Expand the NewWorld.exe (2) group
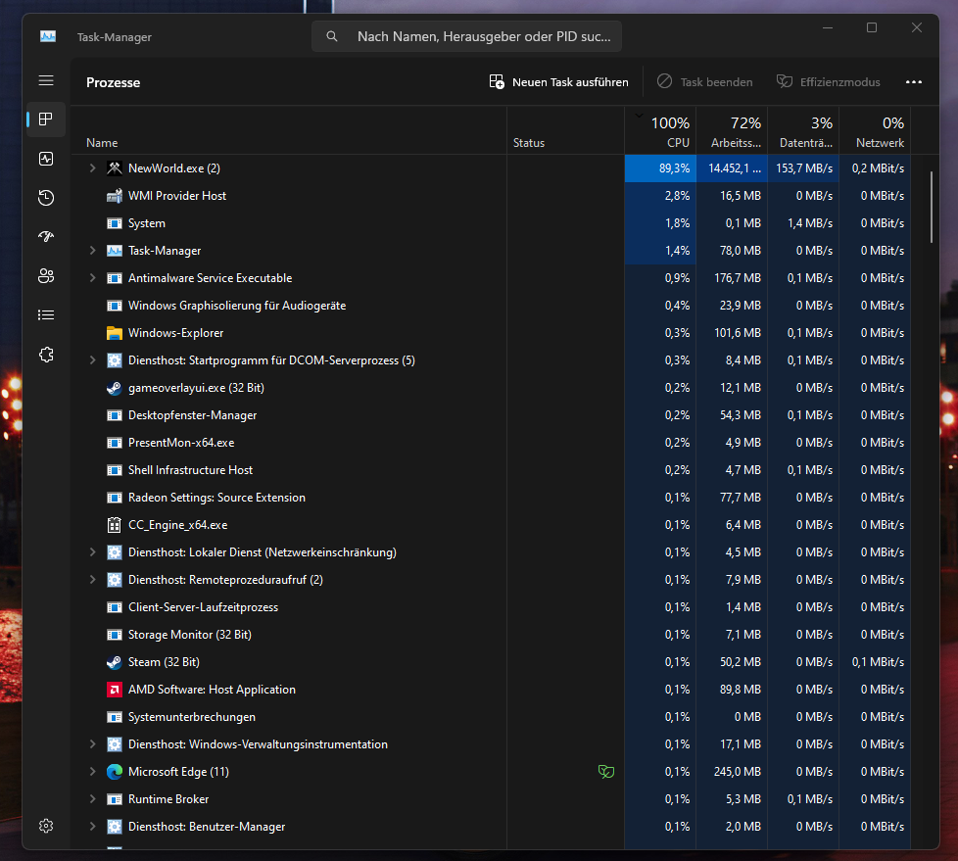This screenshot has width=958, height=861. tap(92, 168)
